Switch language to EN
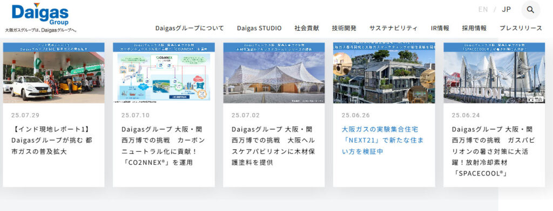Image resolution: width=553 pixels, height=211 pixels. click(x=483, y=10)
